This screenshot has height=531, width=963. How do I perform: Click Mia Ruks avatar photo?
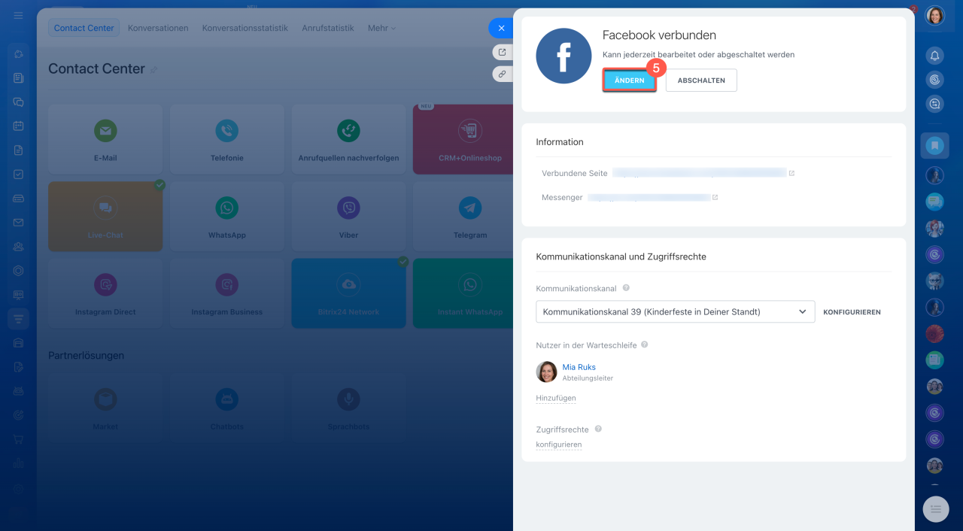(546, 372)
